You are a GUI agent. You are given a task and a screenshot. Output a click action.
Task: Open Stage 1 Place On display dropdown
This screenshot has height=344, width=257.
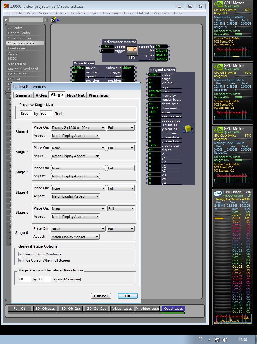click(x=78, y=128)
